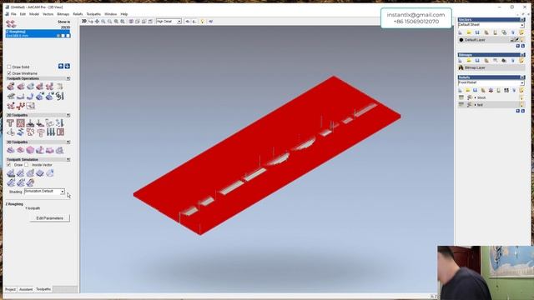Toggle visibility bulb of Default Layer
The height and width of the screenshot is (300, 534).
pyautogui.click(x=521, y=40)
